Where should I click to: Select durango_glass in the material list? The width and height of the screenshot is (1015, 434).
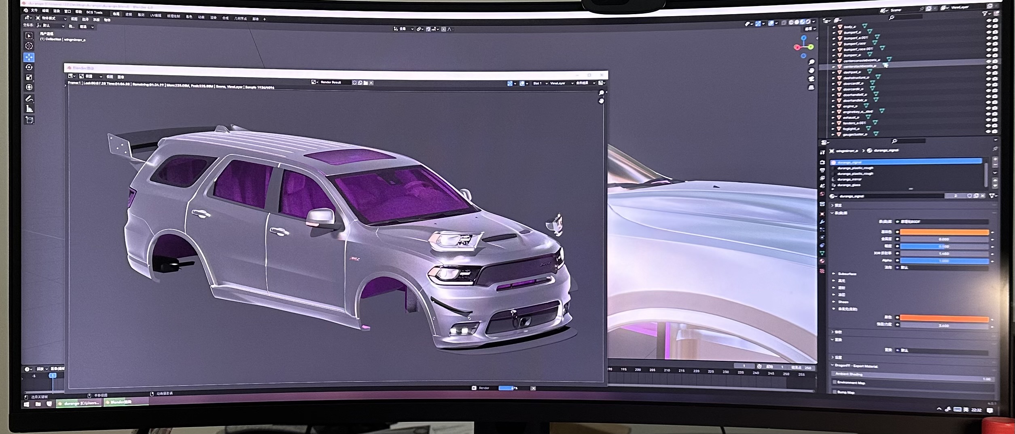tap(848, 185)
